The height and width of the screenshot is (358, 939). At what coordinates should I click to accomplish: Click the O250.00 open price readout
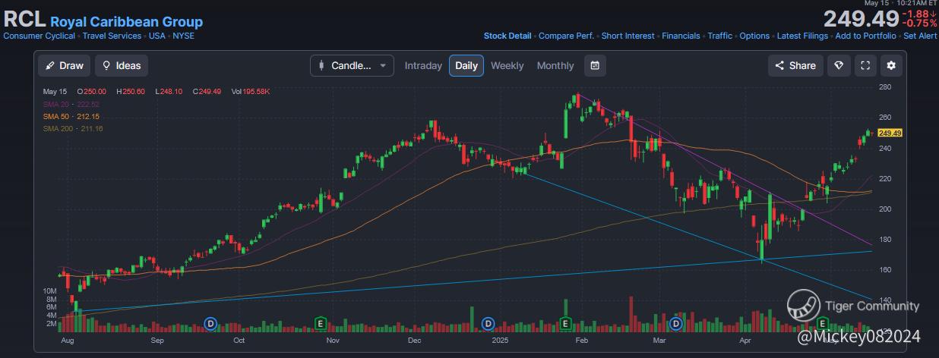point(92,92)
